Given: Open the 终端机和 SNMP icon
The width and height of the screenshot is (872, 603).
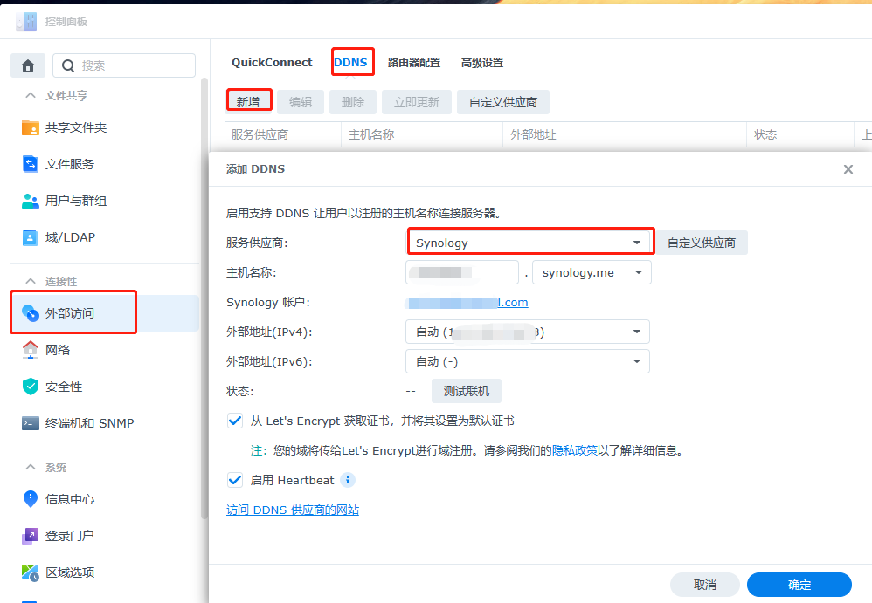Looking at the screenshot, I should pyautogui.click(x=30, y=423).
